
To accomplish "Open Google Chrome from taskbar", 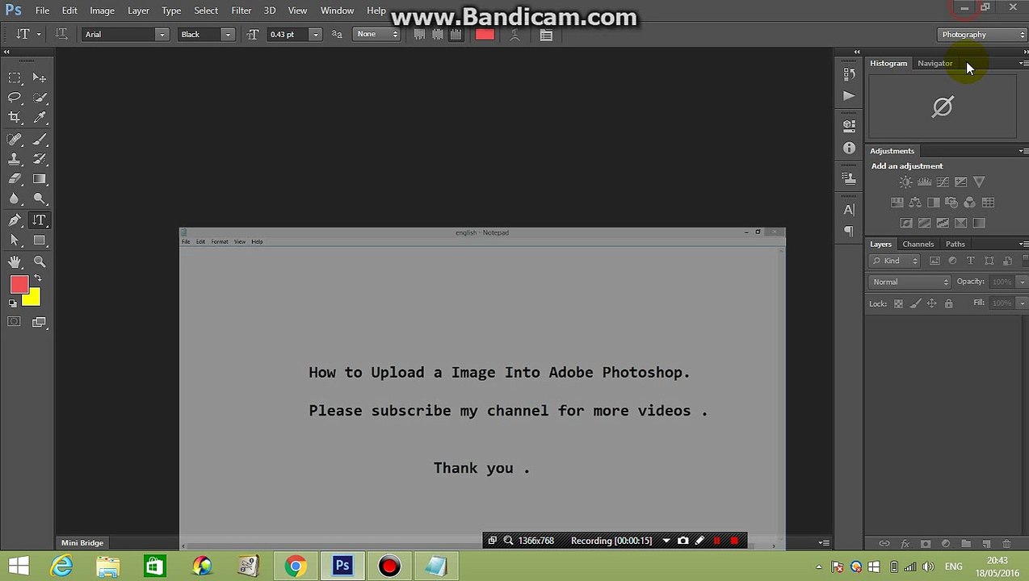I will click(x=295, y=566).
